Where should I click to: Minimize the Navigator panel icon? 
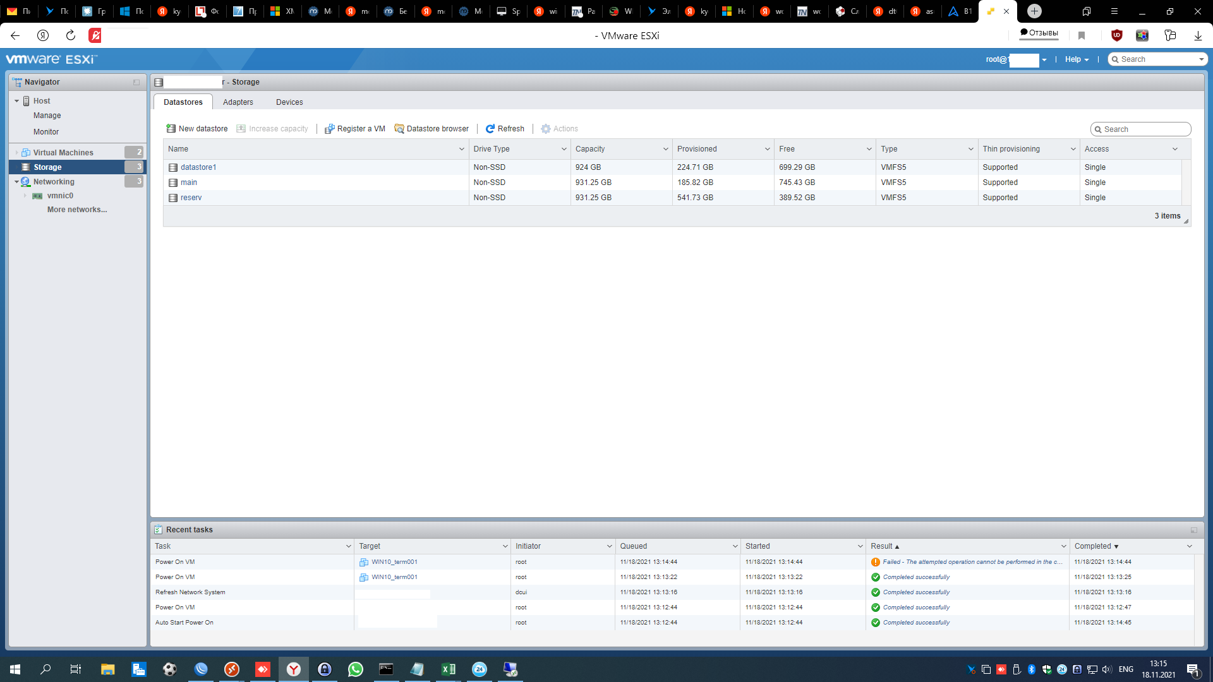point(136,82)
